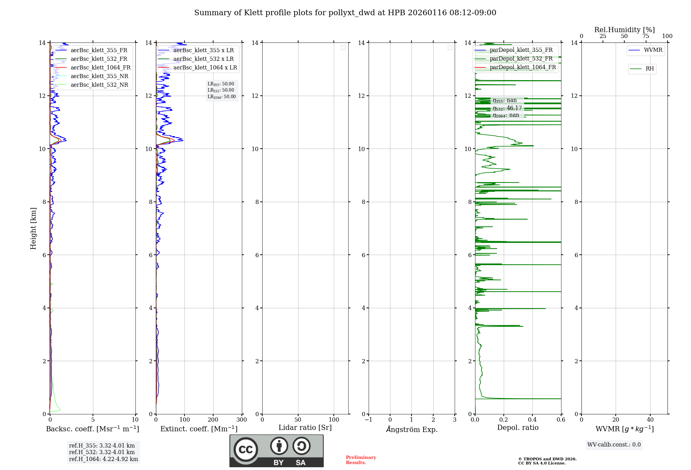Click the blue line of aerBsc_klett_355_FR legend
The image size is (691, 470).
point(61,50)
